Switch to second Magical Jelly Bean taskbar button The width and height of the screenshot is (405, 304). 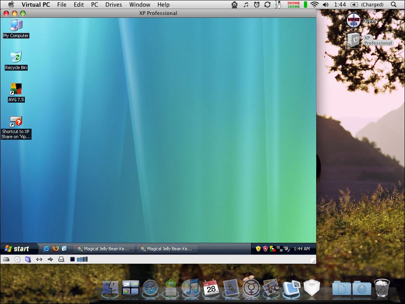point(167,249)
